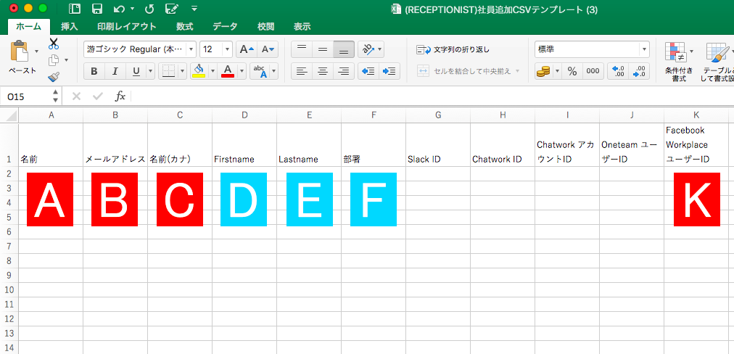The image size is (734, 354).
Task: Expand the font size dropdown
Action: coord(228,49)
